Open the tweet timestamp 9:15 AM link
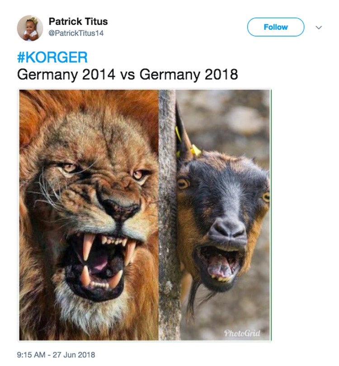The width and height of the screenshot is (339, 366). coord(31,355)
